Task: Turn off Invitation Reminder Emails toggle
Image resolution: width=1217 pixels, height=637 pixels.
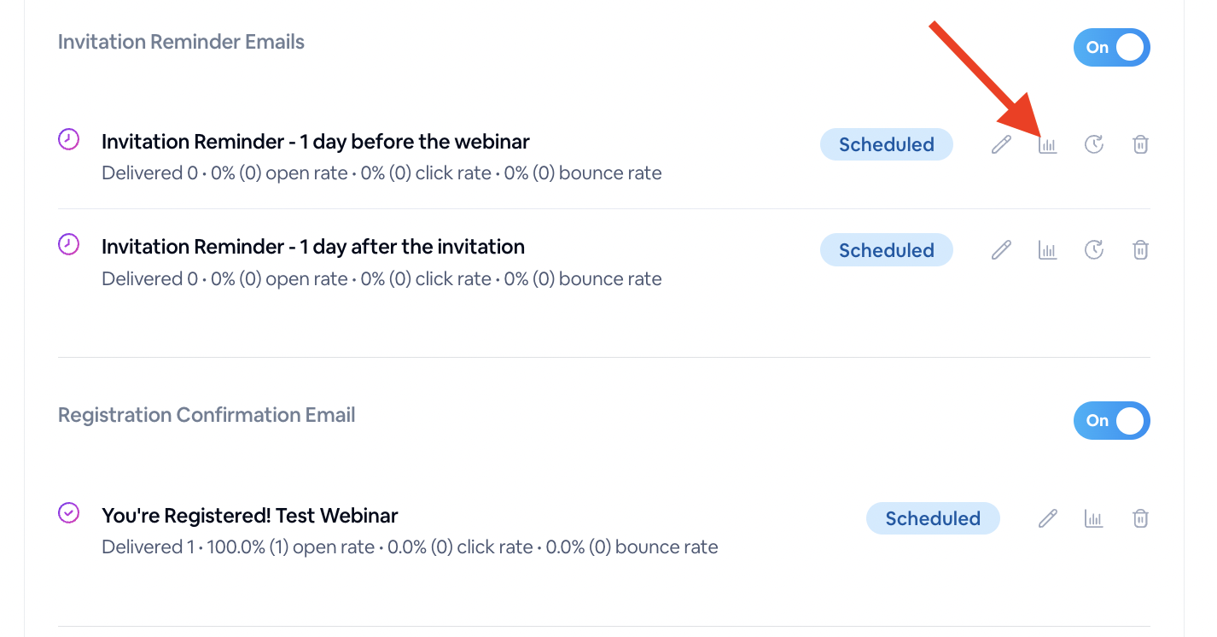Action: (x=1111, y=48)
